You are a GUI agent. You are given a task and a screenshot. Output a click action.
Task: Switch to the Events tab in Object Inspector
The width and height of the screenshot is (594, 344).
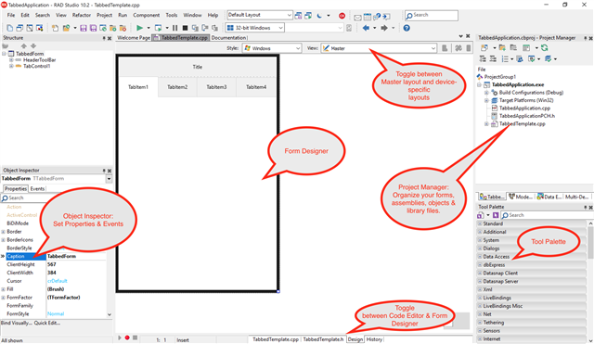(x=37, y=188)
